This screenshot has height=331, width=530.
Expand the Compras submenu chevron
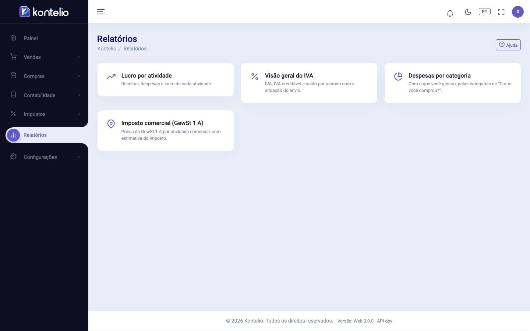79,76
